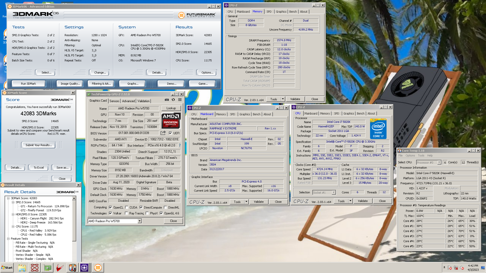Viewport: 486px width, 273px height.
Task: Switch to the Sensors tab in GPU-Z
Action: [x=114, y=101]
